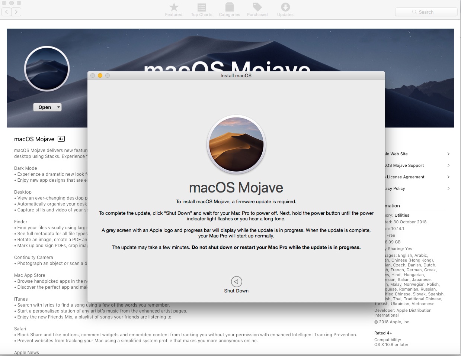The image size is (461, 356).
Task: Minimize the Install macOS window
Action: tap(100, 75)
